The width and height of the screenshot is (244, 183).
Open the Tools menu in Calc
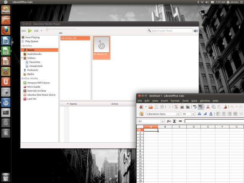185,101
